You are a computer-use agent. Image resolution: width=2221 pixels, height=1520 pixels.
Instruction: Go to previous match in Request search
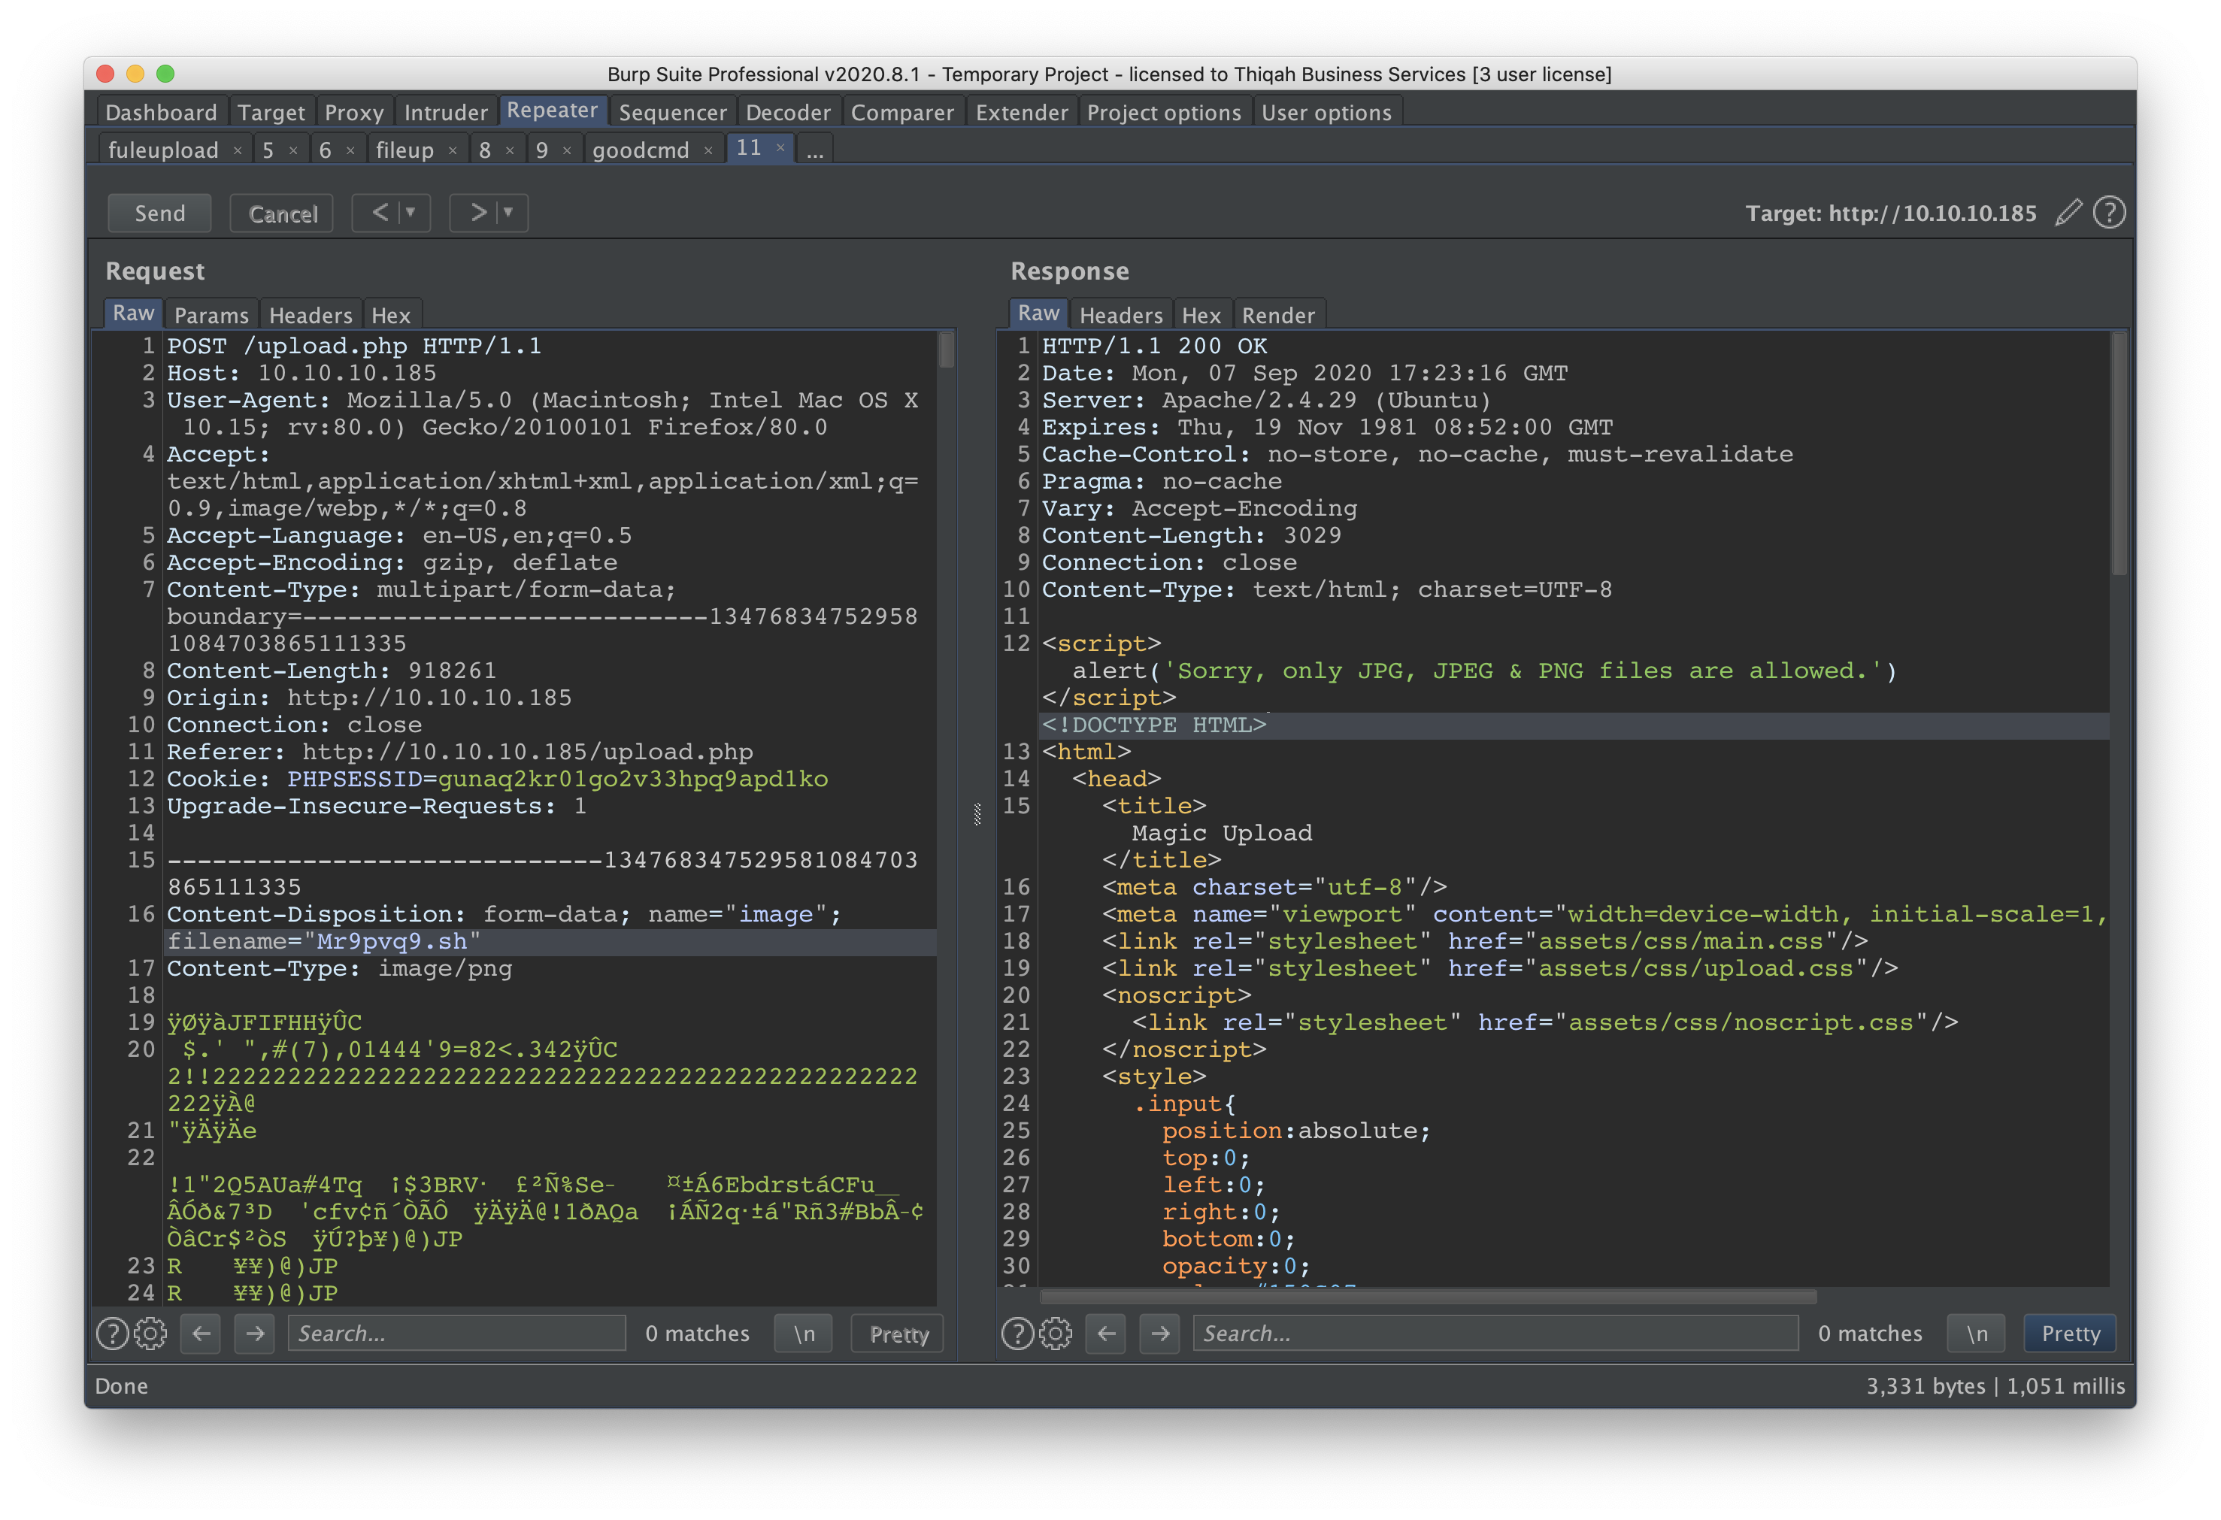pos(201,1333)
